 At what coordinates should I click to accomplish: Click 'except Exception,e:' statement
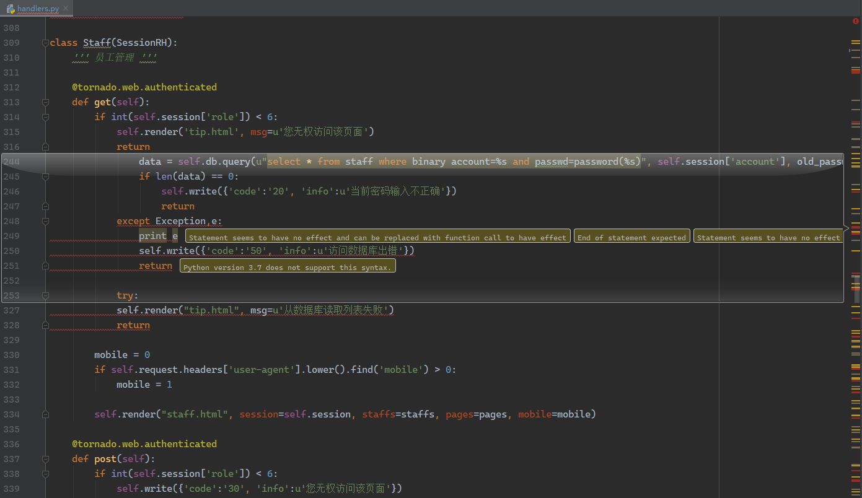tap(169, 221)
